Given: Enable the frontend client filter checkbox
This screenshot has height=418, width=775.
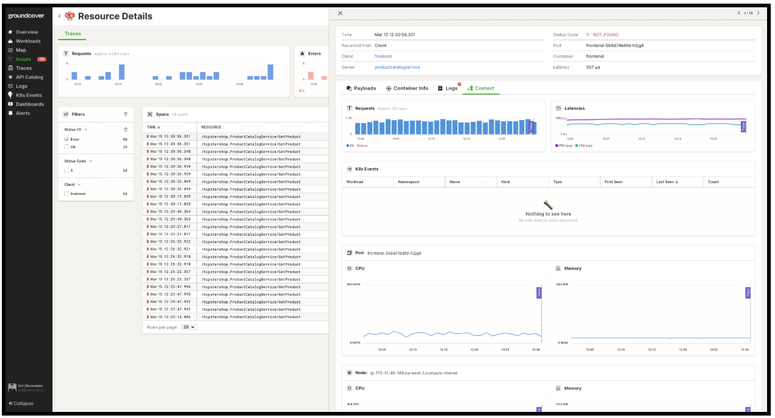Looking at the screenshot, I should click(67, 194).
